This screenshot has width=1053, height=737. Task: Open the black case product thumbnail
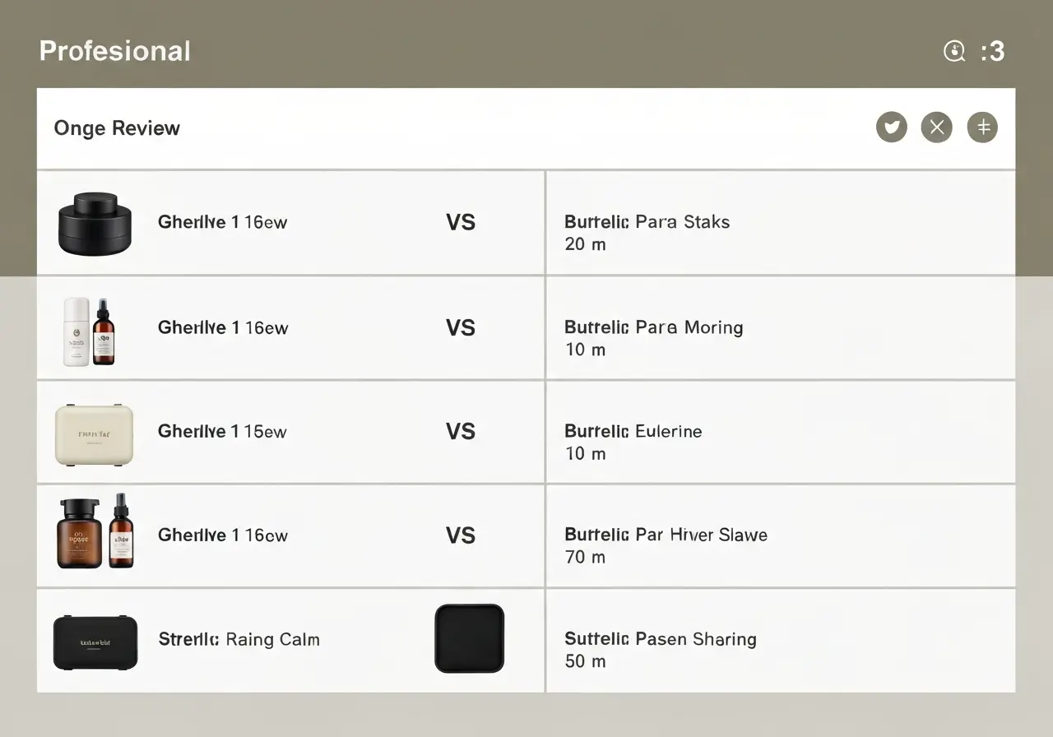(x=95, y=642)
